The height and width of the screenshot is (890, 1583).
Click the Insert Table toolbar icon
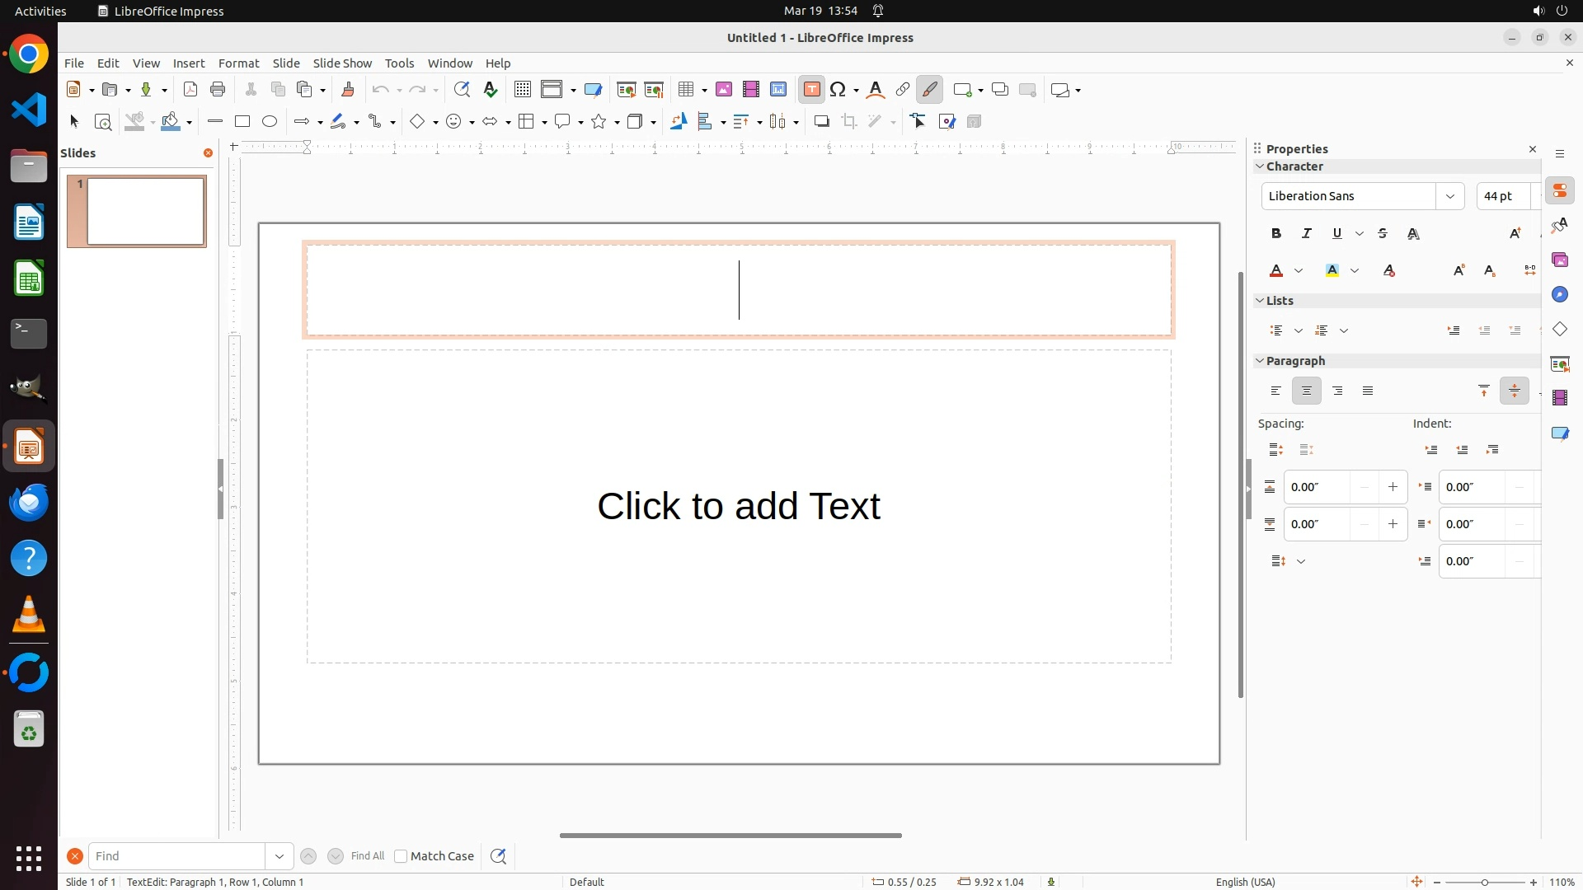pos(685,90)
